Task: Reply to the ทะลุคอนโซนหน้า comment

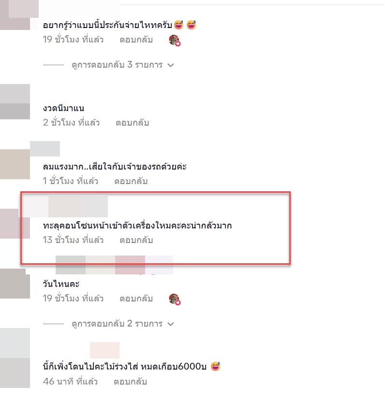Action: point(136,240)
